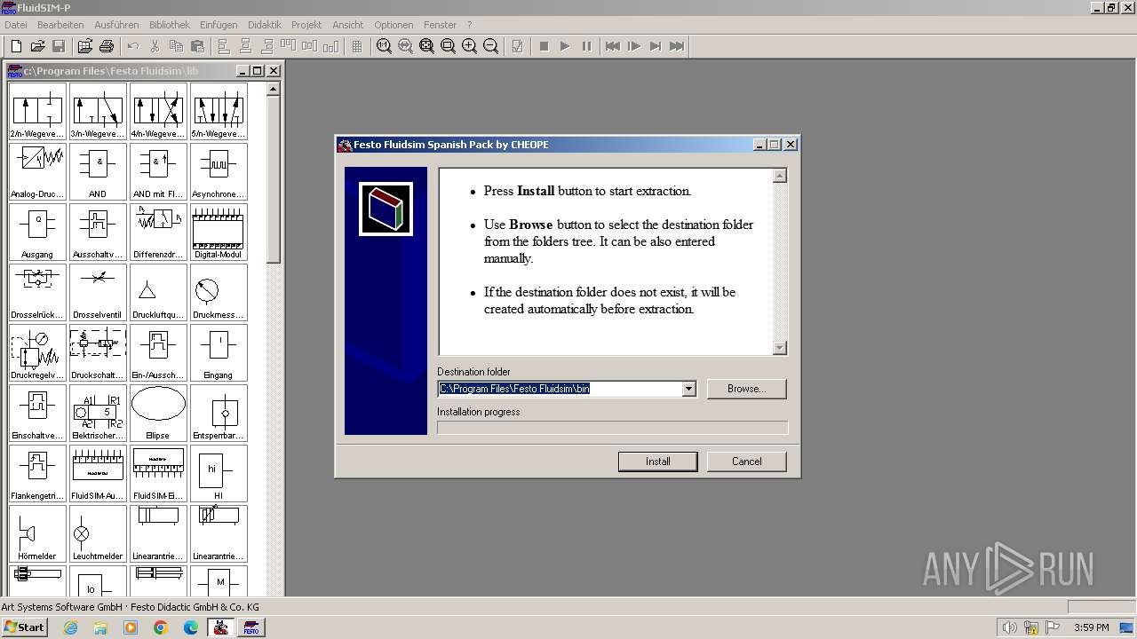Select the Druckluftquelle triangle component
Screen dimensions: 1137x639
point(158,293)
